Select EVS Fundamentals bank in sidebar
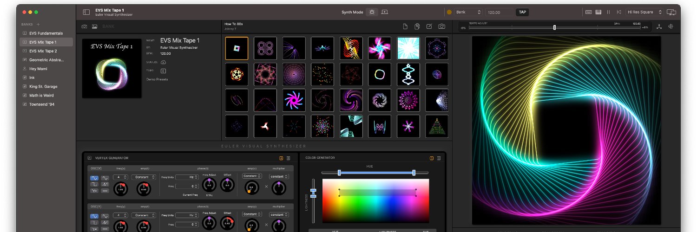 click(46, 33)
